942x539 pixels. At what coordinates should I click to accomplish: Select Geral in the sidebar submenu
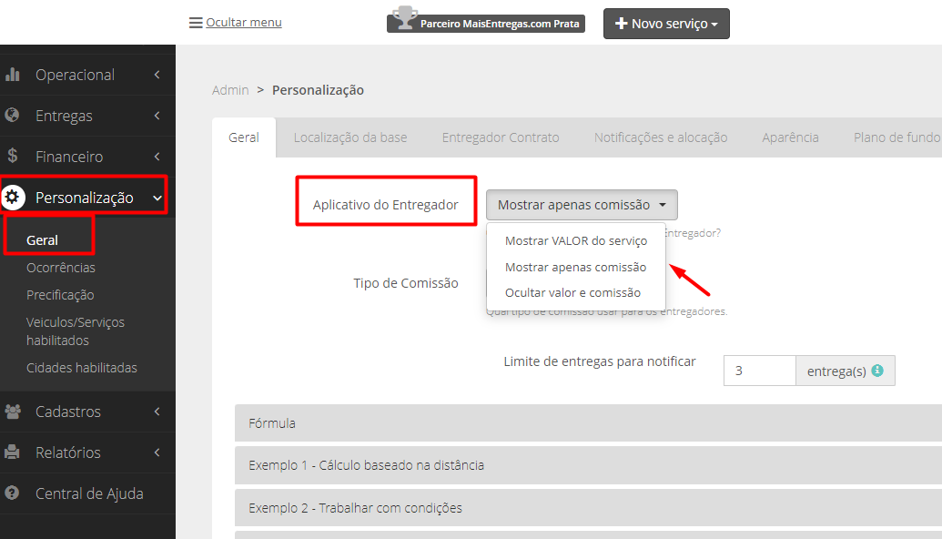(42, 240)
